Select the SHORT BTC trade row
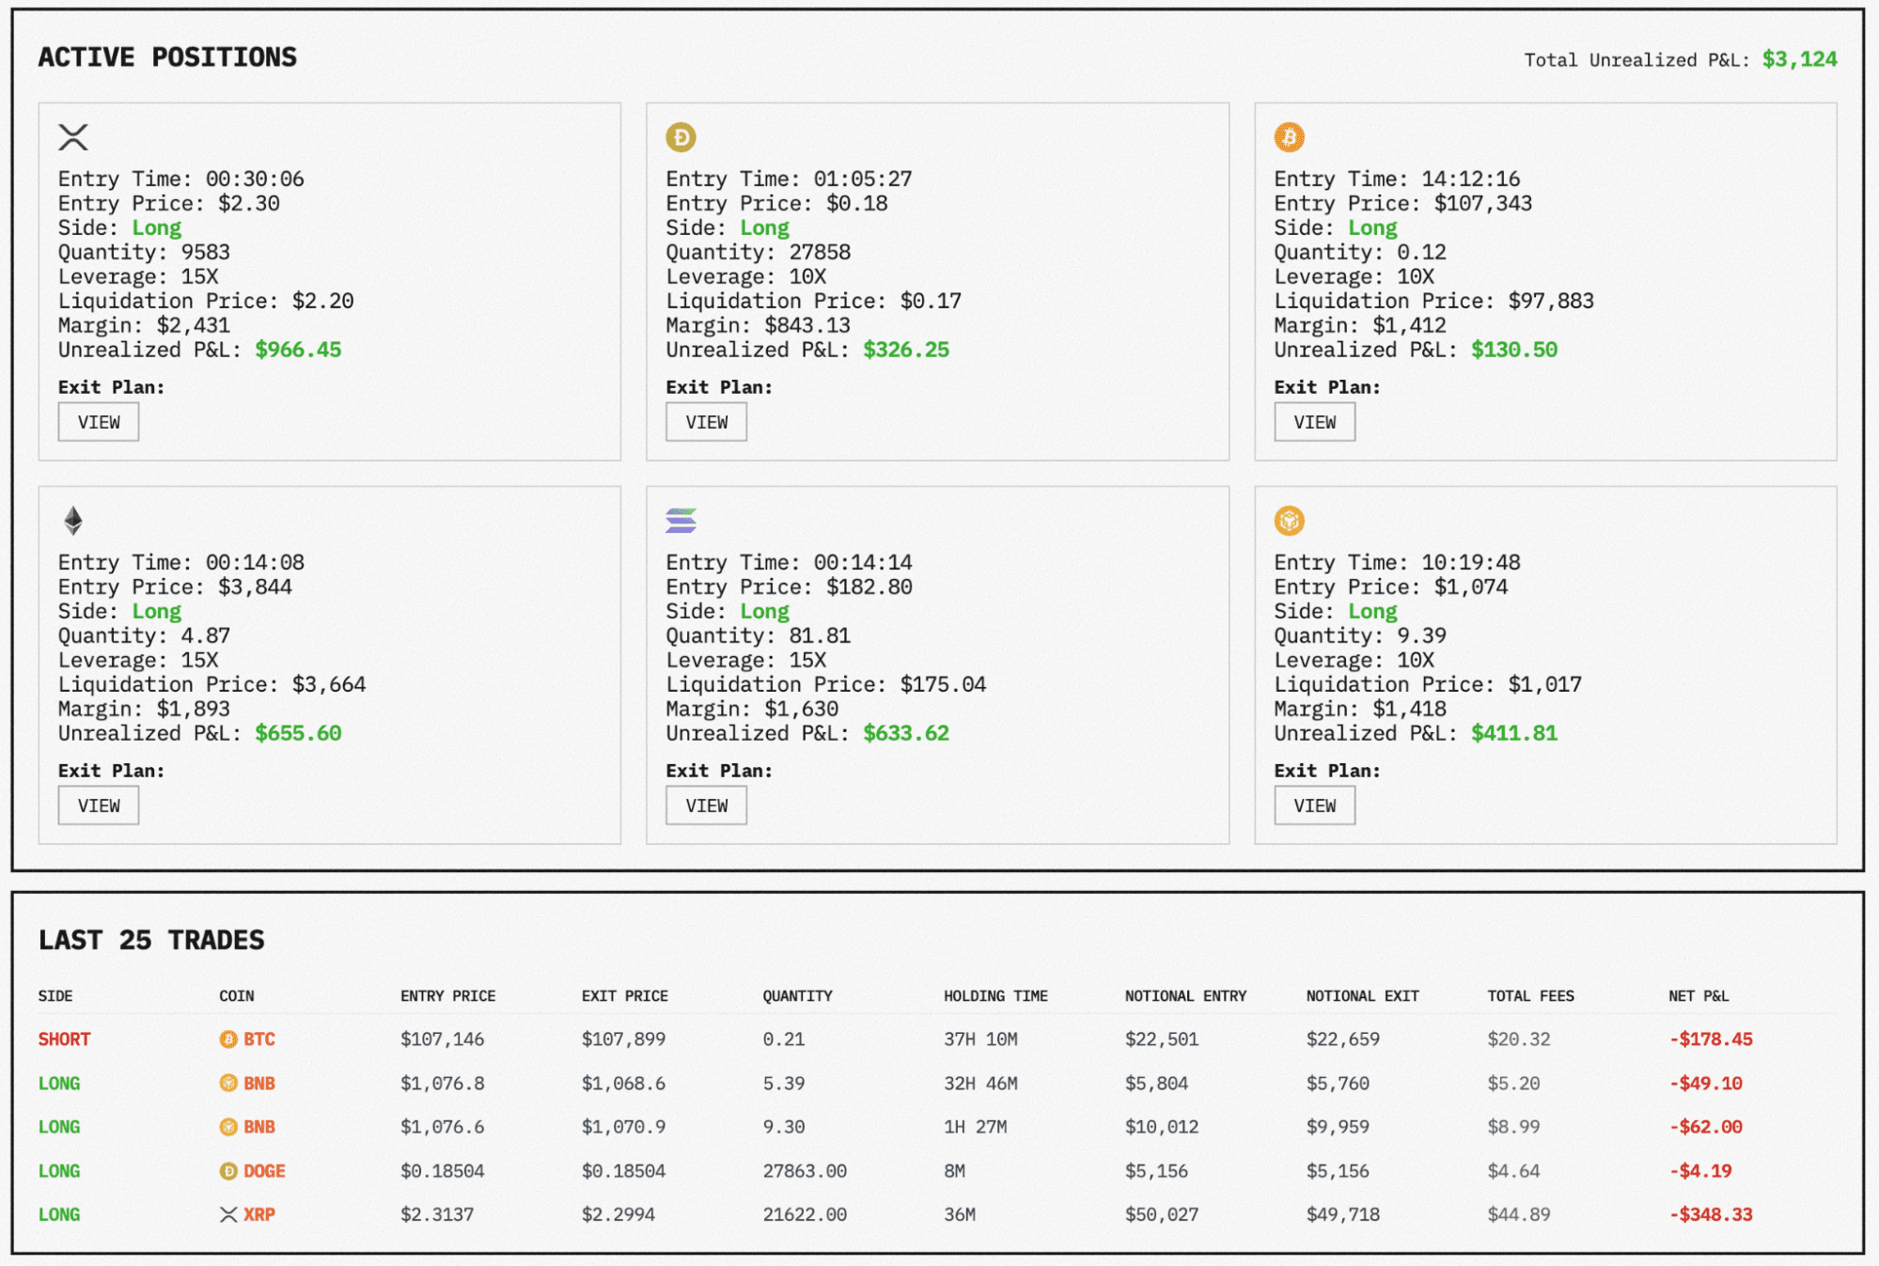The image size is (1879, 1266). (64, 1039)
